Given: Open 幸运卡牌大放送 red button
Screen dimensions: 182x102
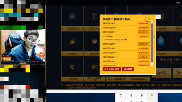Looking at the screenshot, I should (x=112, y=69).
